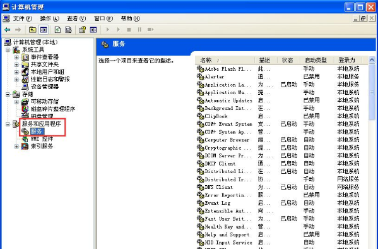Sort services by 名称 column header
The width and height of the screenshot is (378, 249).
coord(225,60)
